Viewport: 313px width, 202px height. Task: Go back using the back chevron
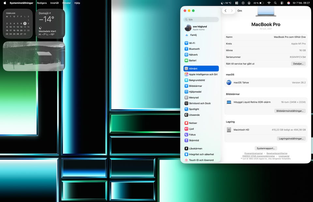tap(226, 11)
